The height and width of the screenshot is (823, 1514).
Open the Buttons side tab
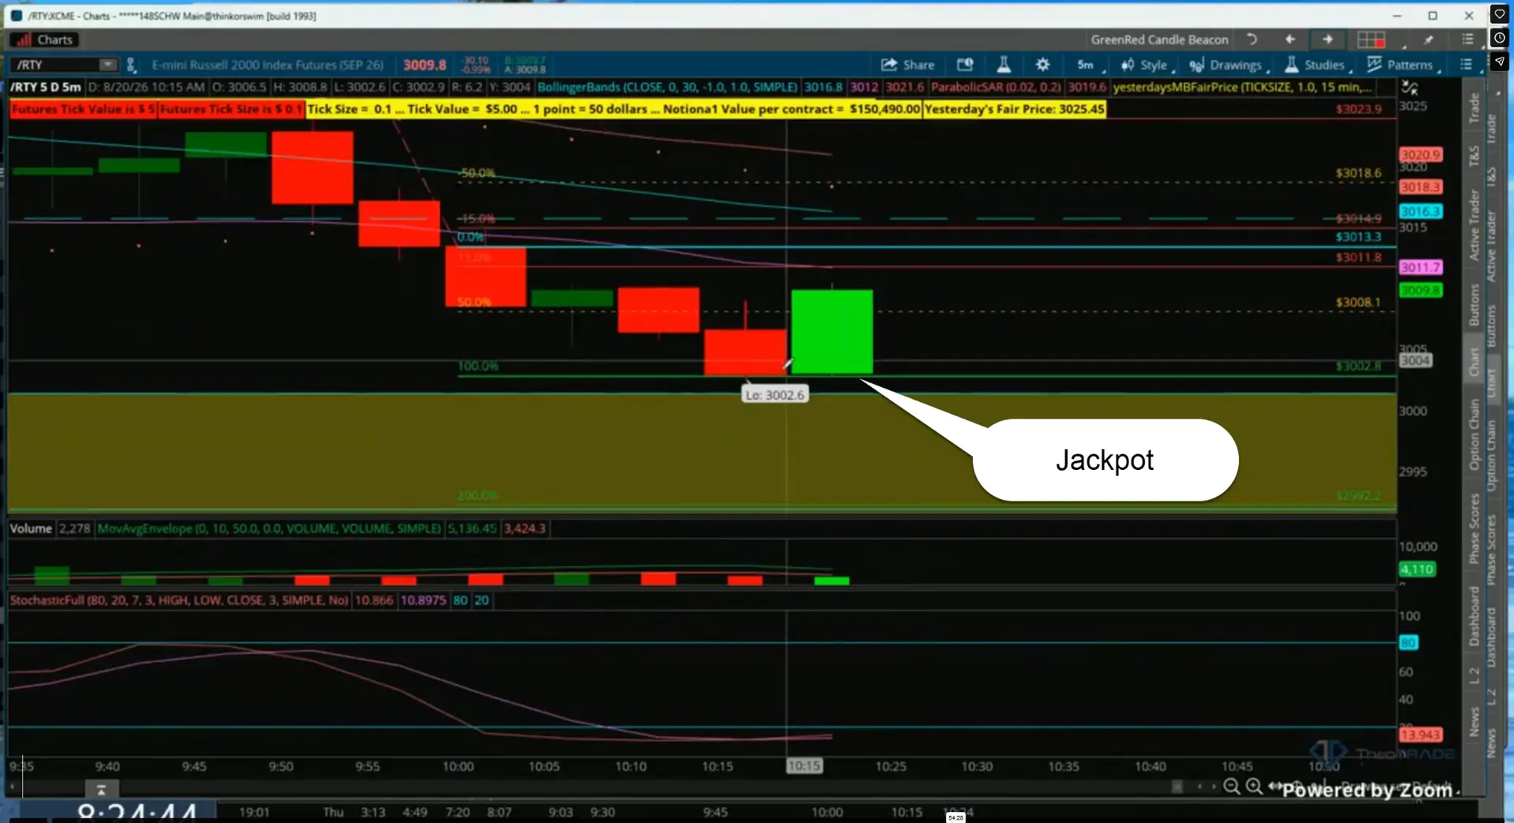click(x=1474, y=305)
